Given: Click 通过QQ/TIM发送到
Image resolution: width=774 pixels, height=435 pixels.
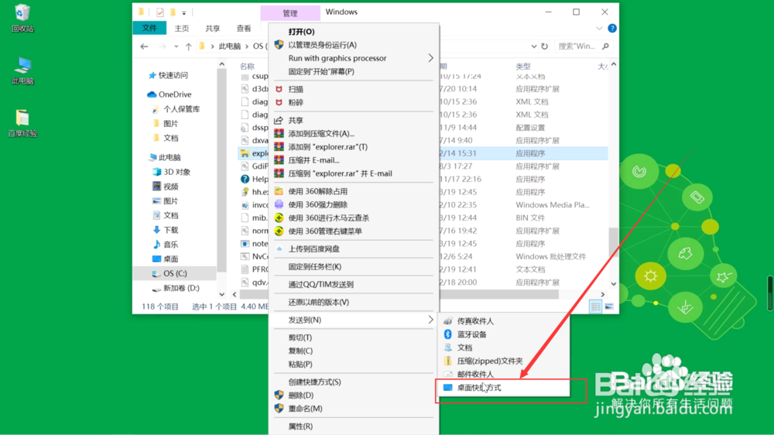Looking at the screenshot, I should (x=354, y=285).
